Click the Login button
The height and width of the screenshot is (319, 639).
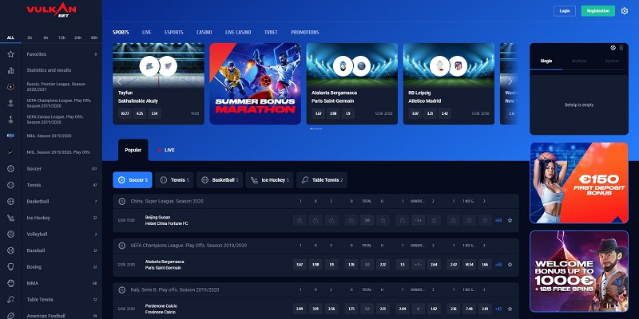pos(565,11)
